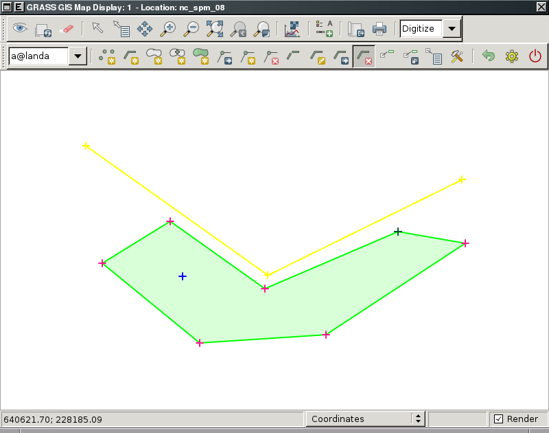Select the Remove vertex tool
Image resolution: width=549 pixels, height=433 pixels.
pos(271,57)
